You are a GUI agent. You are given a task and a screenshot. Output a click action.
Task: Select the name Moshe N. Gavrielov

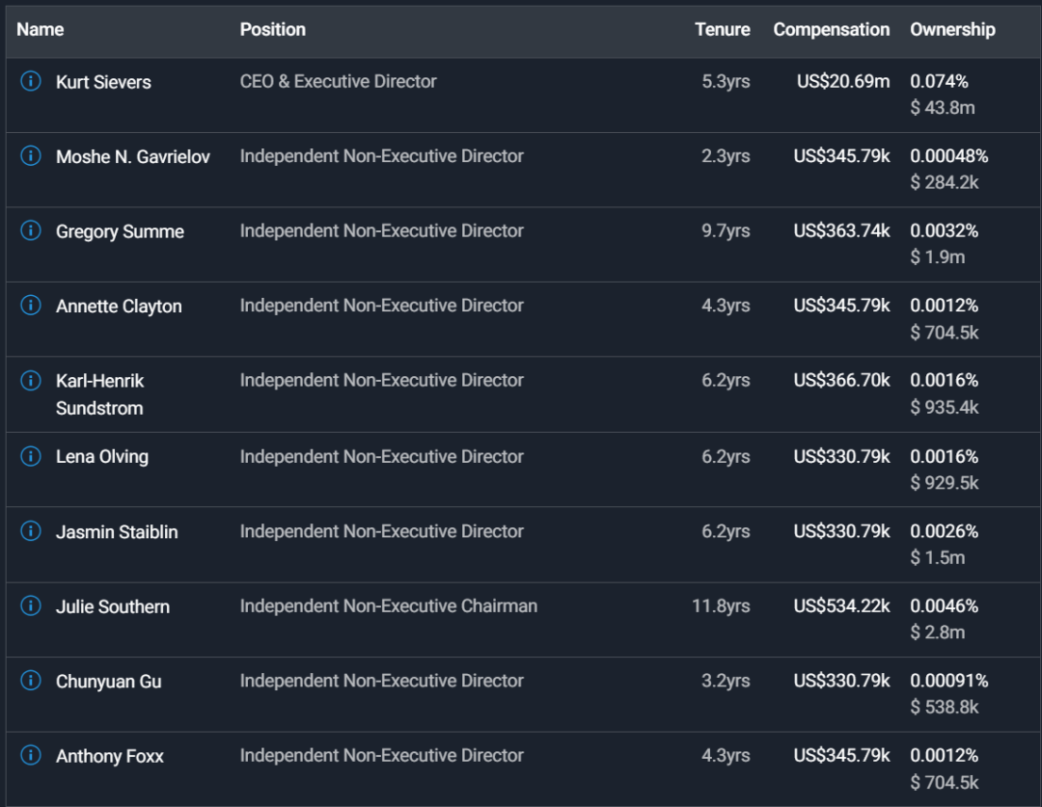(x=133, y=157)
